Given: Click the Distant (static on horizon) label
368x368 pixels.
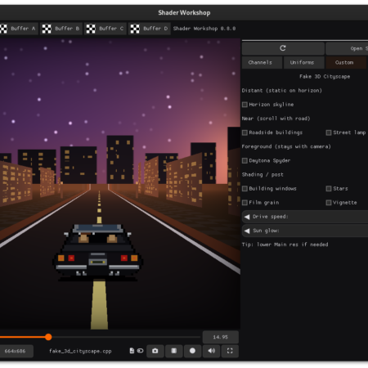Looking at the screenshot, I should [x=282, y=91].
